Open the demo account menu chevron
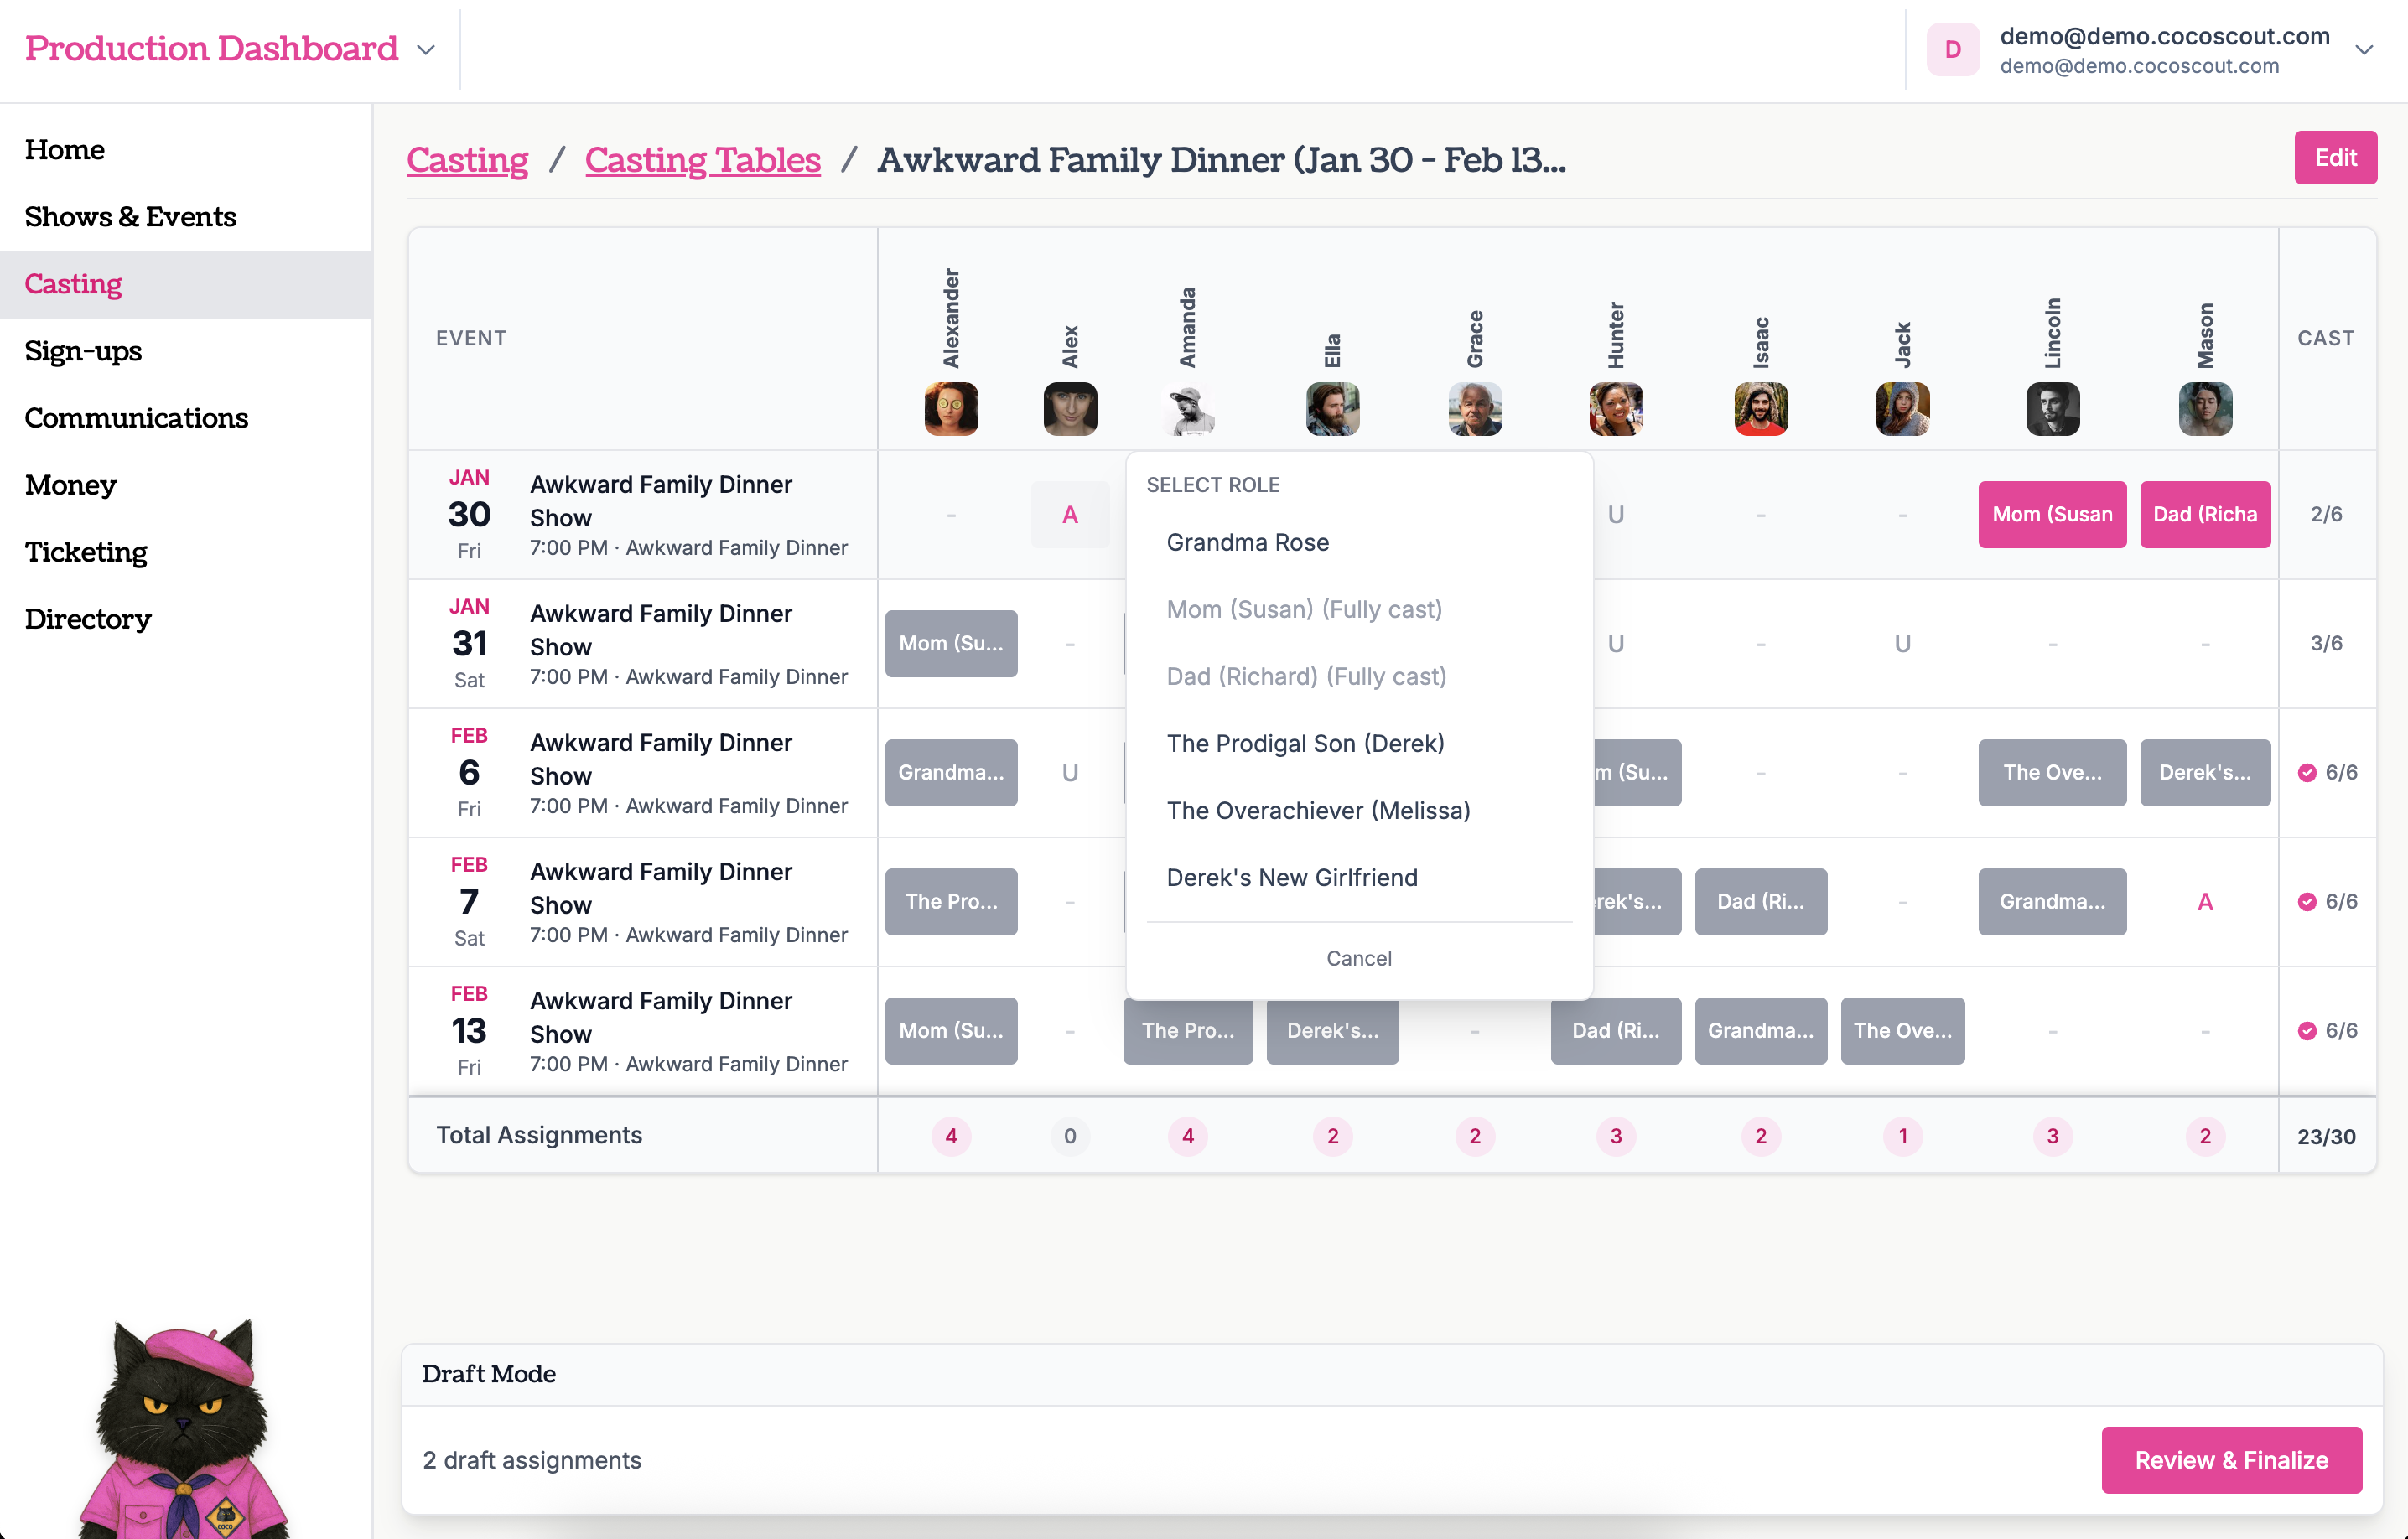Screen dimensions: 2408x1539 pos(2363,50)
